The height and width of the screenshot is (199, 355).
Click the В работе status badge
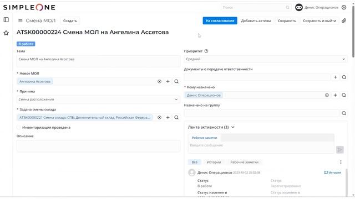pos(26,44)
